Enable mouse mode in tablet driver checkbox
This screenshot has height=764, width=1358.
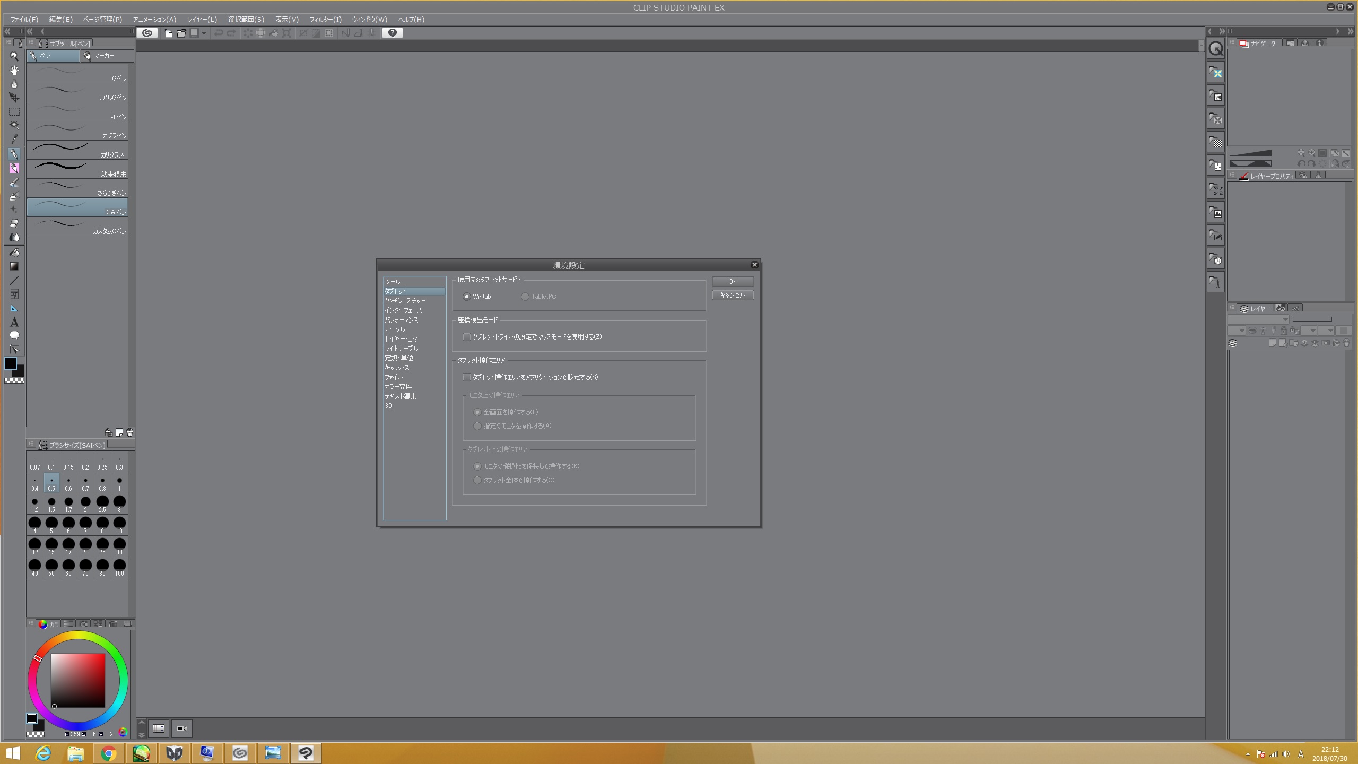coord(467,337)
